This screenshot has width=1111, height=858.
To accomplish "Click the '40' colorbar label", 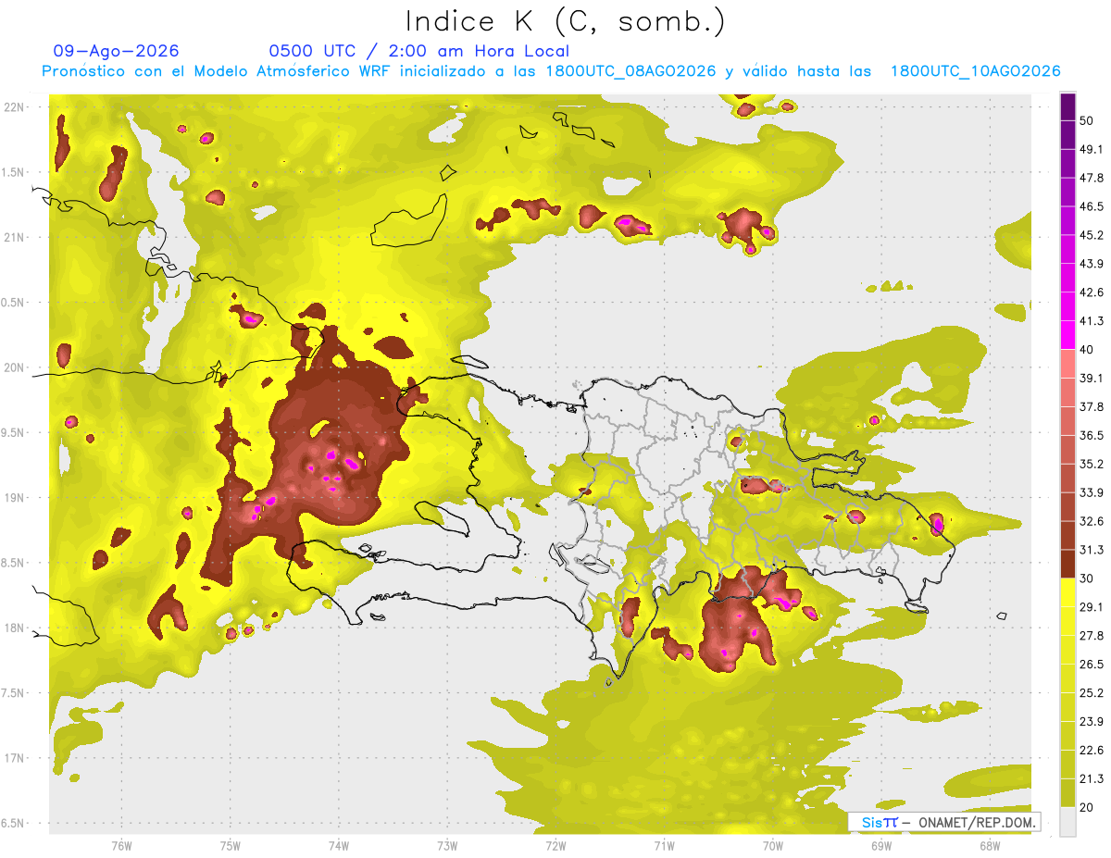I will [x=1087, y=350].
